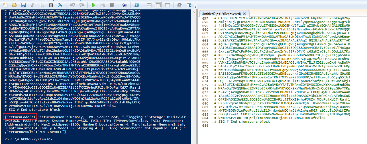Show the Command Add-on pane icon
Image resolution: width=367 pixels, height=144 pixels.
189,5
